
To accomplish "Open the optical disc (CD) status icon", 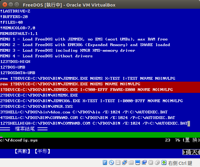I will pos(111,163).
